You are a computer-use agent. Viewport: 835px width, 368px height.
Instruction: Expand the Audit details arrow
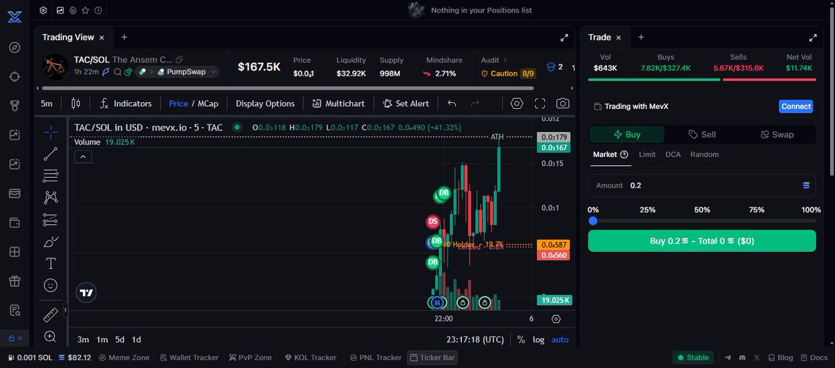pyautogui.click(x=504, y=60)
